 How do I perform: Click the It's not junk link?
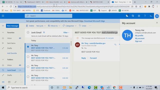pos(109,38)
